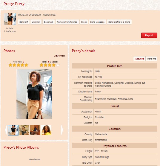The image size is (160, 166).
Task: Bookmark Precy's profile
Action: tap(49, 22)
